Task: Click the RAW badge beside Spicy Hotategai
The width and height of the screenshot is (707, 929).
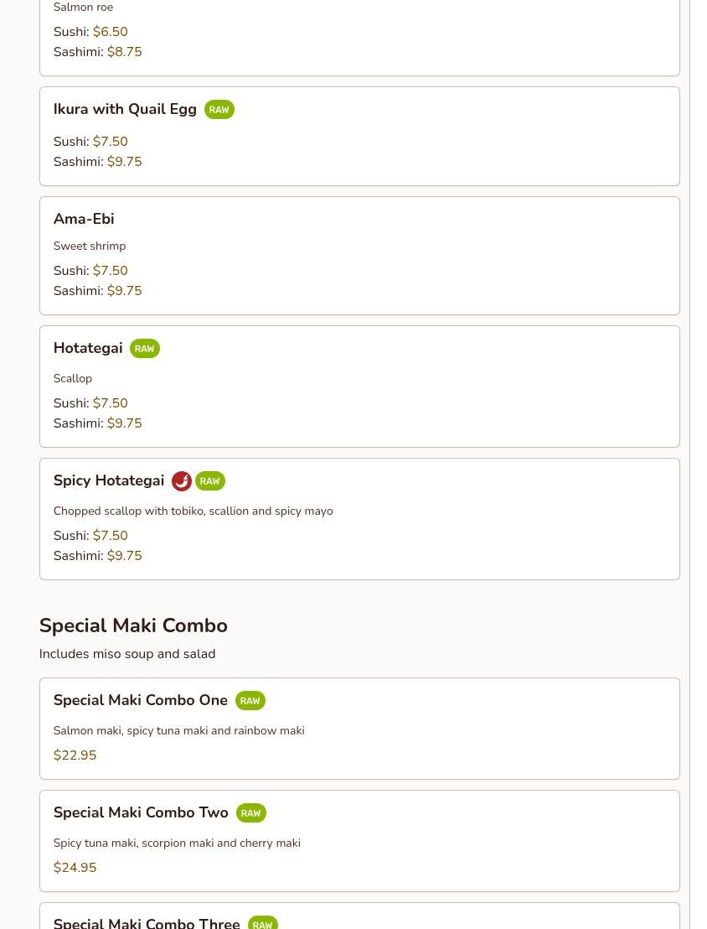Action: [209, 481]
